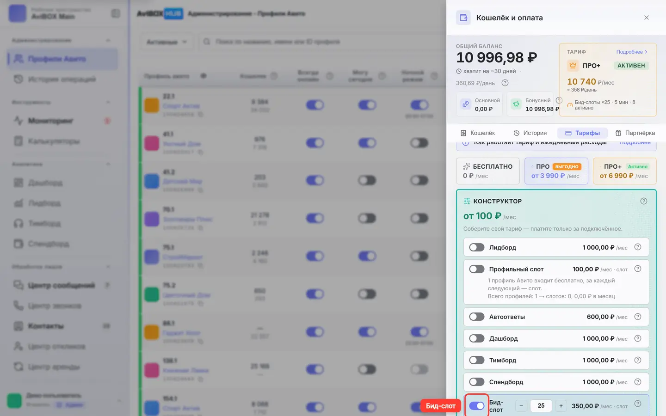Click the help icon for Лидборд
Image resolution: width=666 pixels, height=416 pixels.
tap(638, 247)
